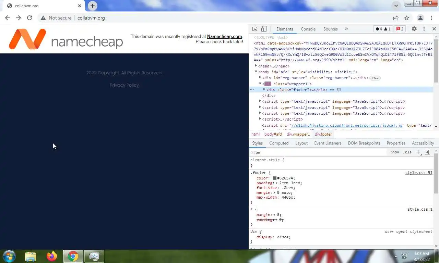Screen dimensions: 439x263
Task: Open the Windows Start menu
Action: (9, 256)
